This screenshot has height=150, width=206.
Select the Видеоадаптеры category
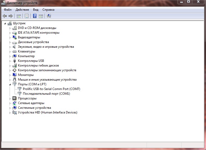(29, 37)
